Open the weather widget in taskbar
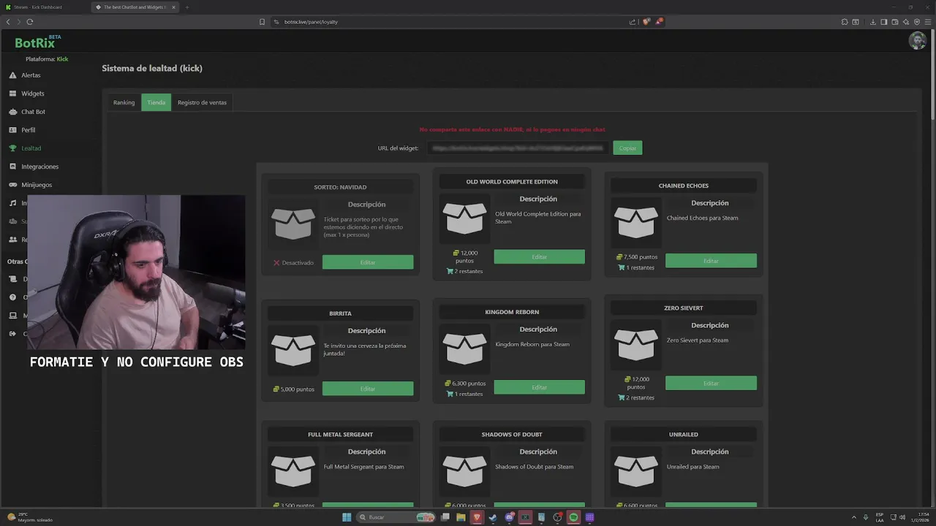Image resolution: width=936 pixels, height=526 pixels. tap(29, 518)
